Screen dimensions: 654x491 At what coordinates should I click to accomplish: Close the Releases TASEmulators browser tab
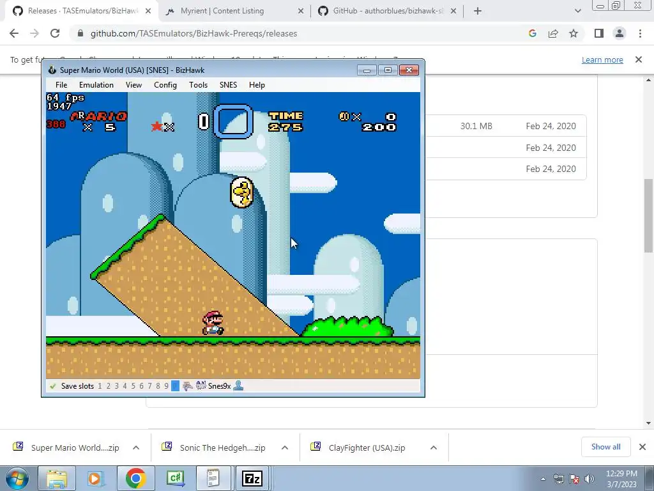coord(148,12)
